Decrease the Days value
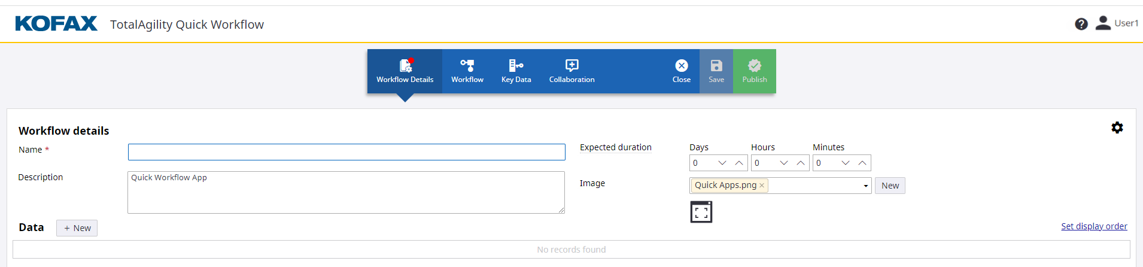1143x267 pixels. (x=722, y=163)
